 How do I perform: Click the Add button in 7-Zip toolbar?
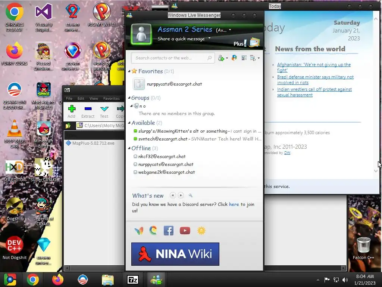click(x=71, y=111)
